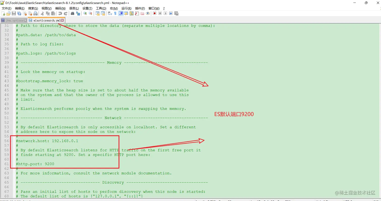Click the '# Lock the memory on startup:' line
This screenshot has width=381, height=201.
click(51, 72)
